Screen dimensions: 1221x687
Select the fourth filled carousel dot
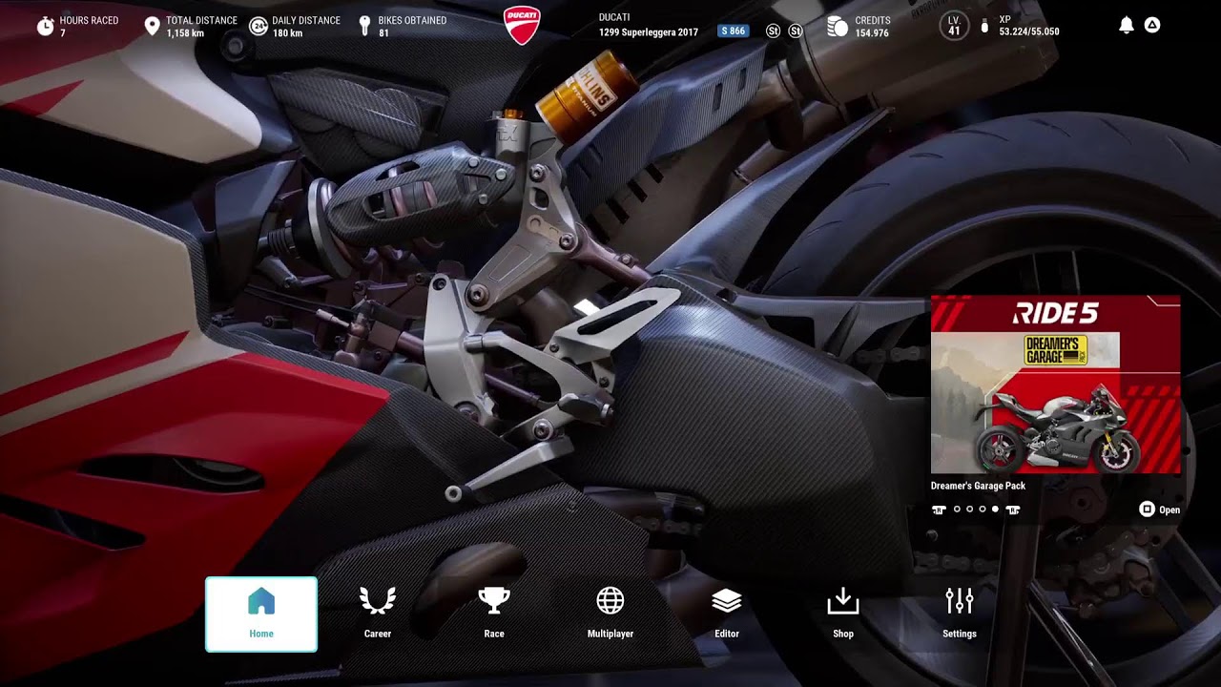pyautogui.click(x=995, y=510)
